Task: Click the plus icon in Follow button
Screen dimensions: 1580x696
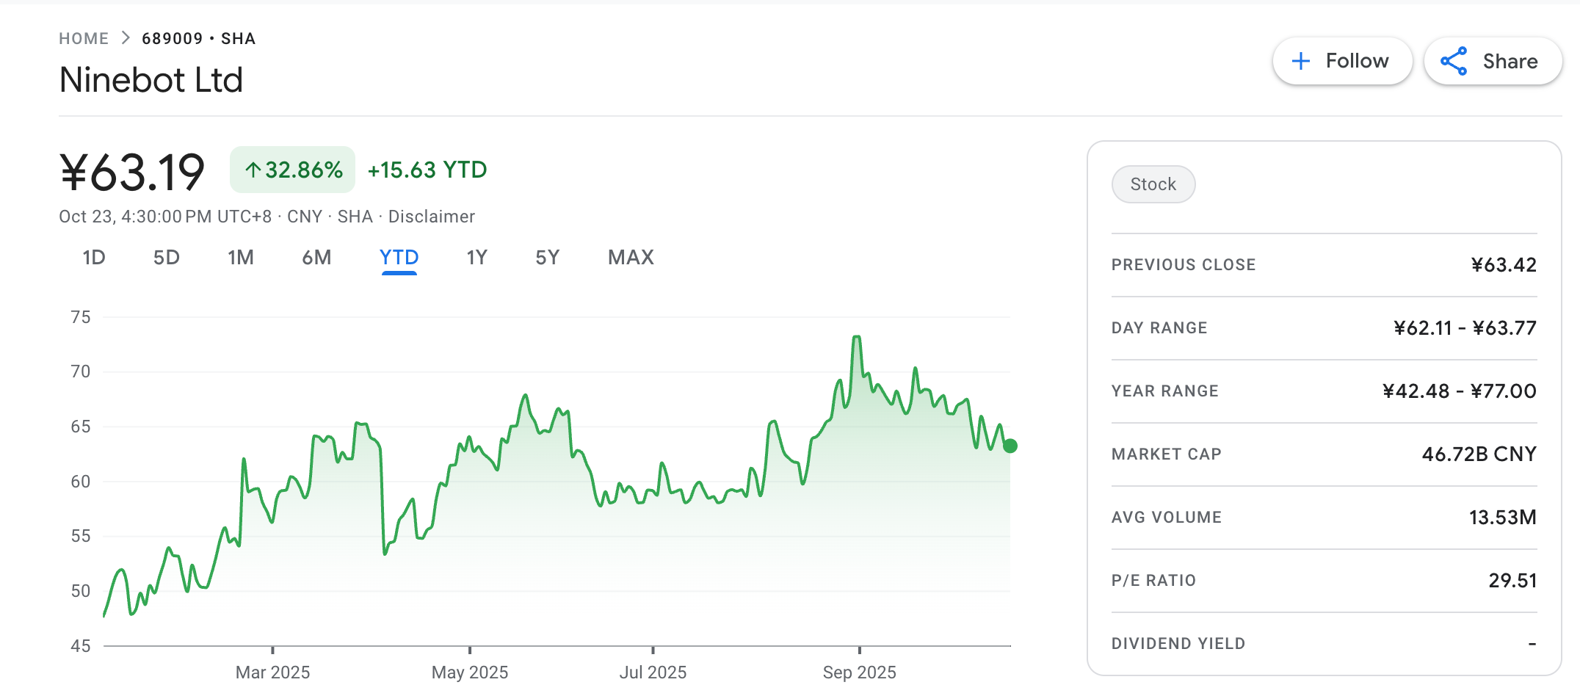Action: [x=1300, y=61]
